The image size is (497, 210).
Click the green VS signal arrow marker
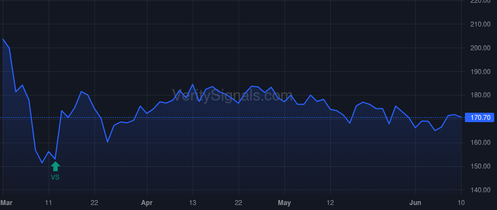tap(55, 166)
